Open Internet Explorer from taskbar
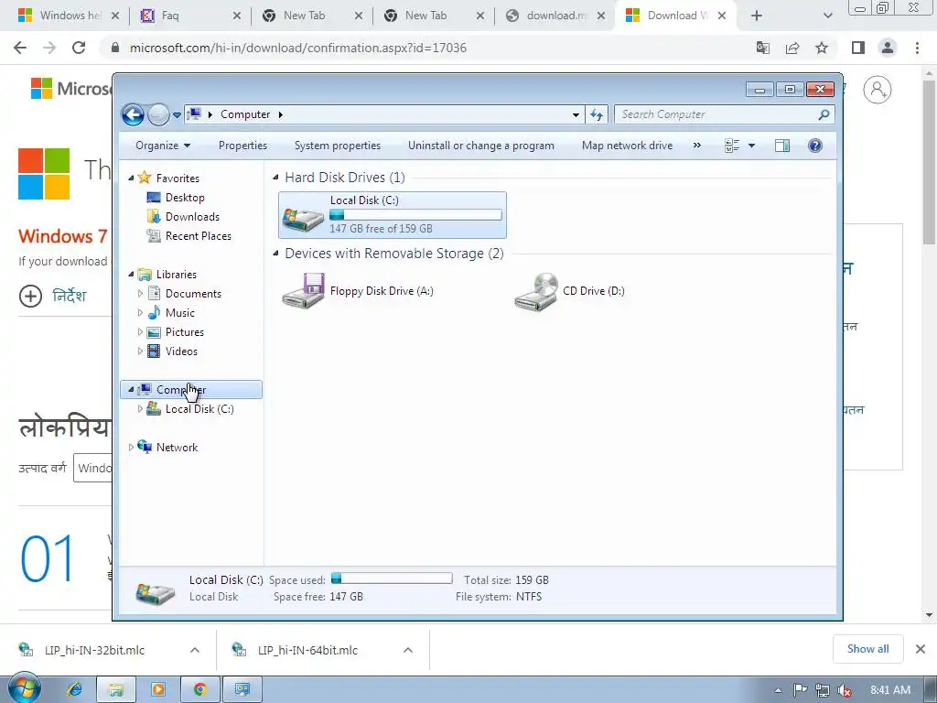The width and height of the screenshot is (937, 703). click(75, 689)
